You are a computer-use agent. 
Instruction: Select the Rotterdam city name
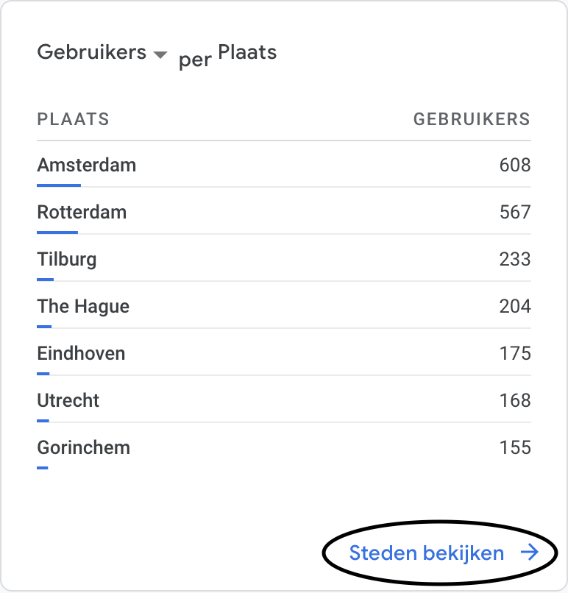point(82,212)
